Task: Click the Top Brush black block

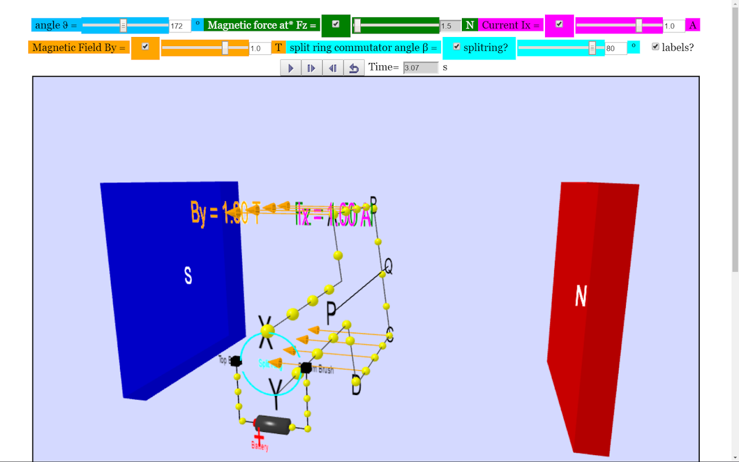Action: (x=236, y=361)
